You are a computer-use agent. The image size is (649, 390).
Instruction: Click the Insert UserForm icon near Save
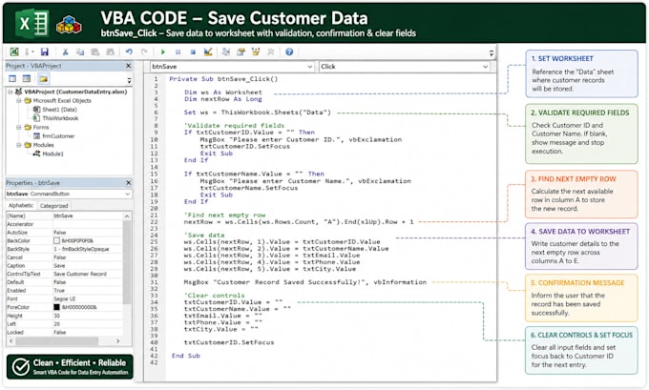click(x=28, y=51)
